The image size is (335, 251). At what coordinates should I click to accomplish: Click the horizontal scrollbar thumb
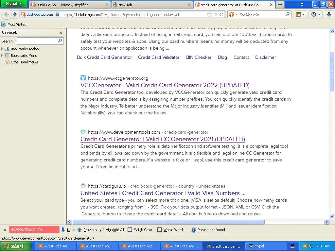(x=168, y=222)
